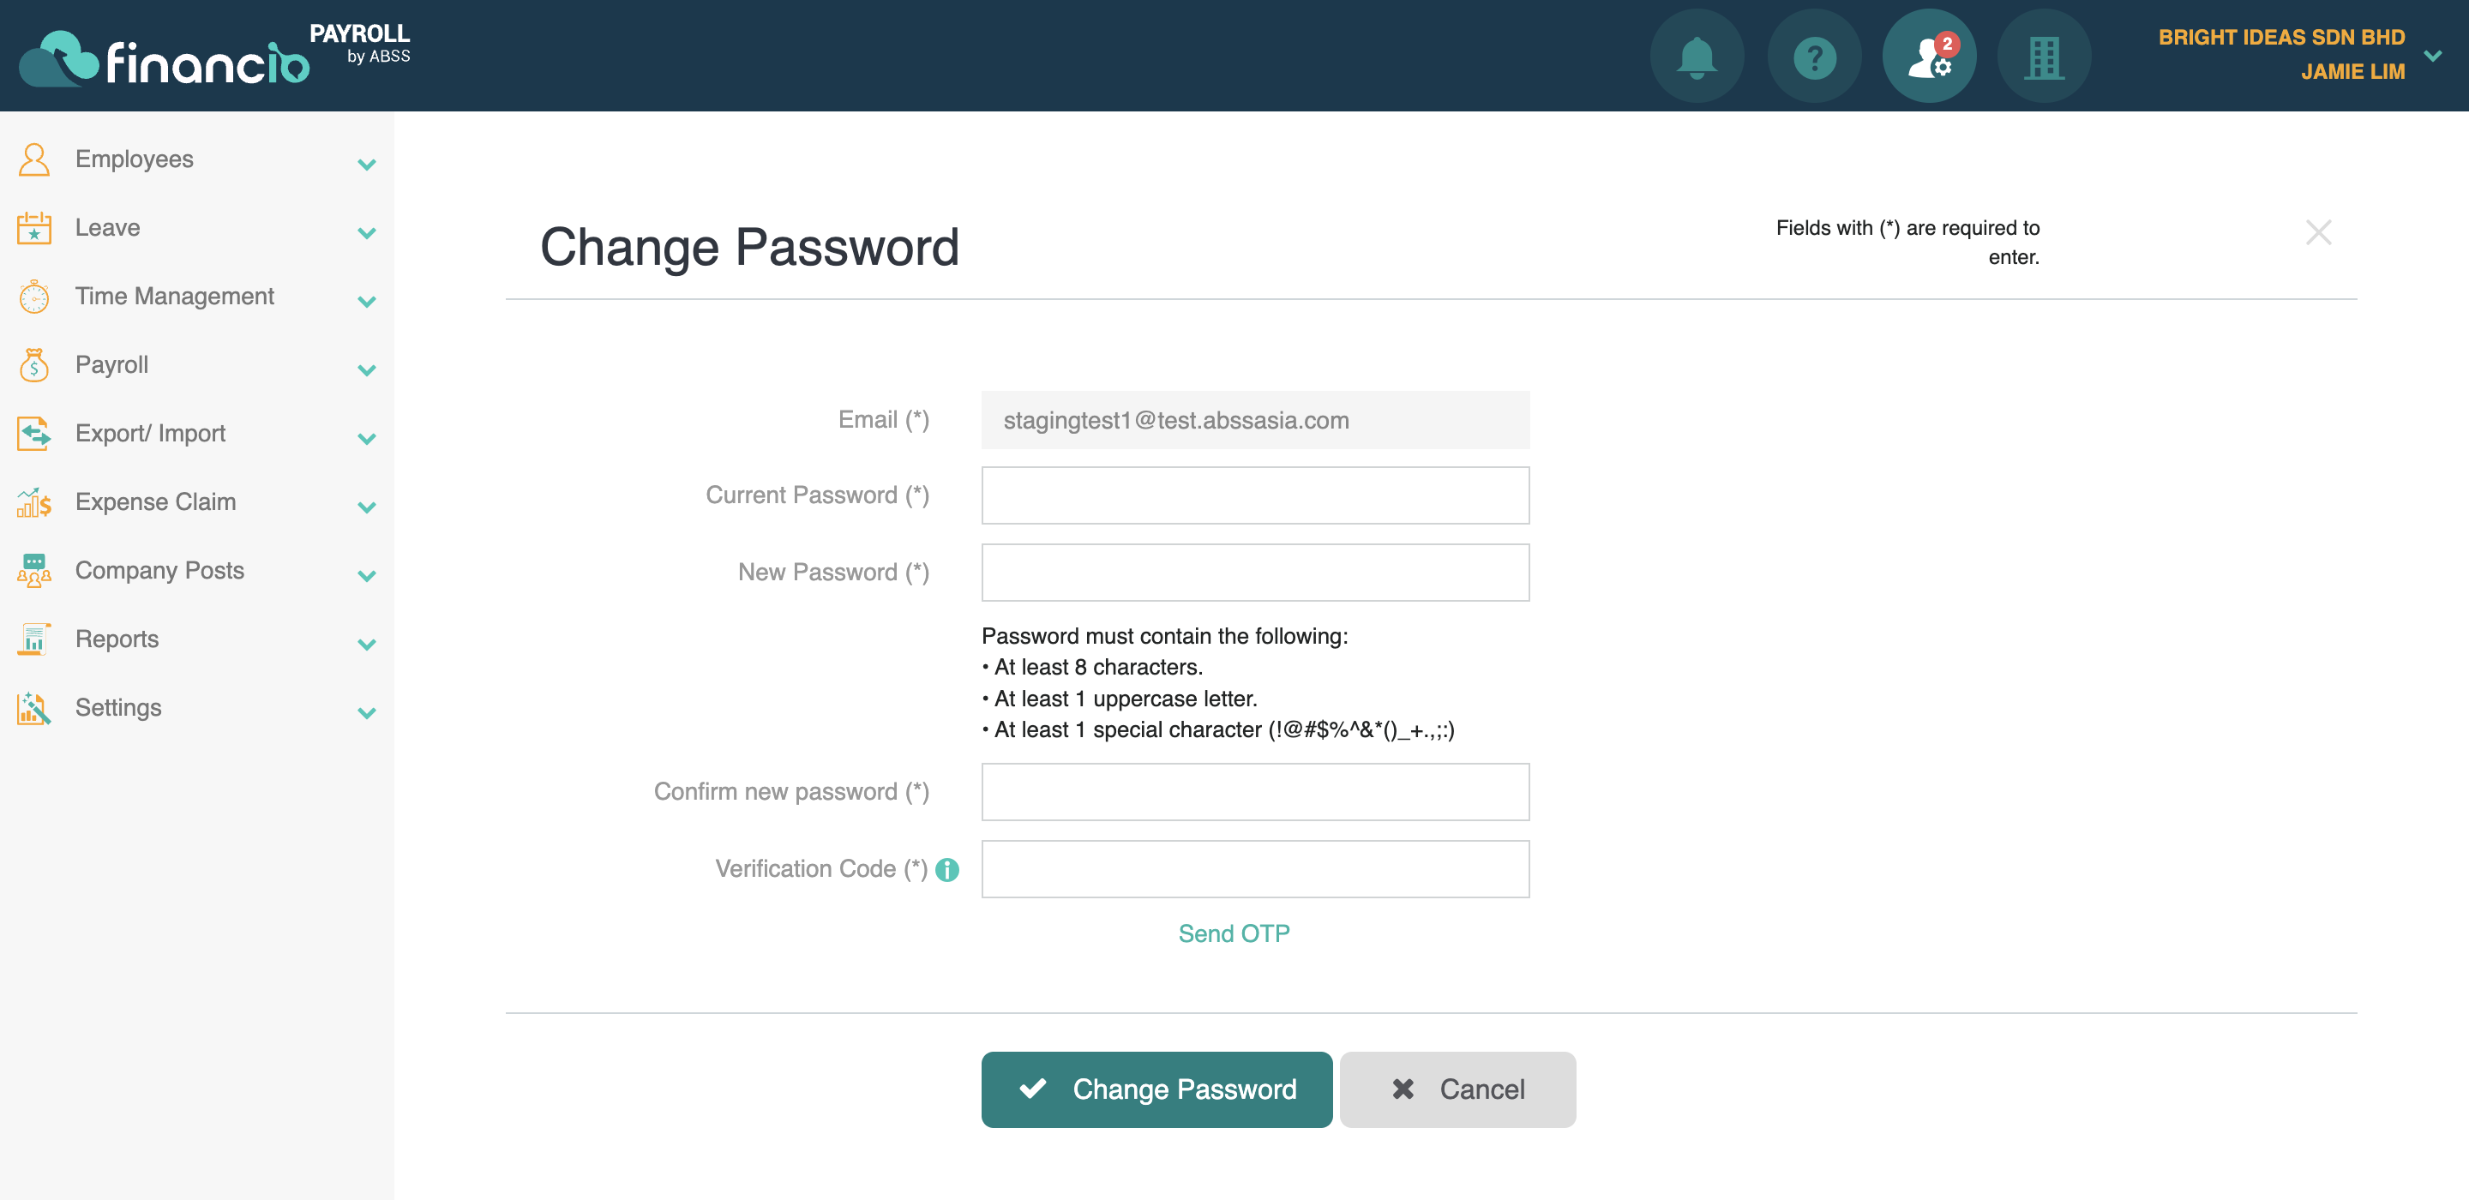Expand the Leave menu chevron
2469x1200 pixels.
pyautogui.click(x=366, y=233)
